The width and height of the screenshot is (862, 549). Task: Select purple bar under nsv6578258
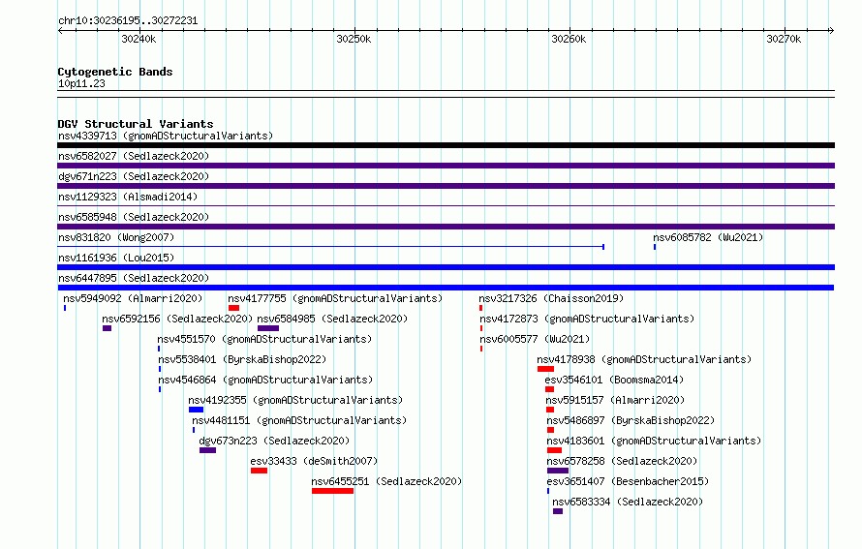[558, 471]
